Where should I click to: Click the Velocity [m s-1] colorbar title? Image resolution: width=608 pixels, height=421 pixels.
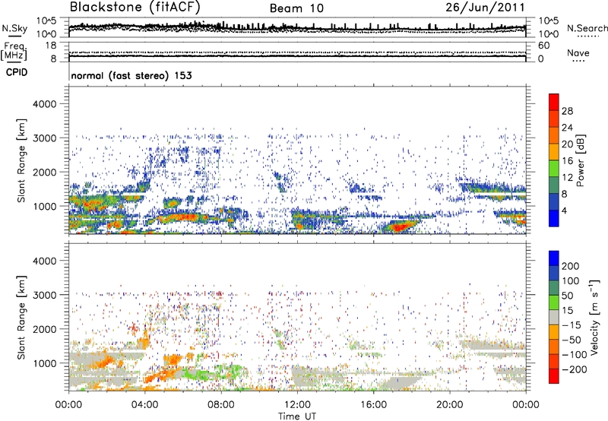594,317
